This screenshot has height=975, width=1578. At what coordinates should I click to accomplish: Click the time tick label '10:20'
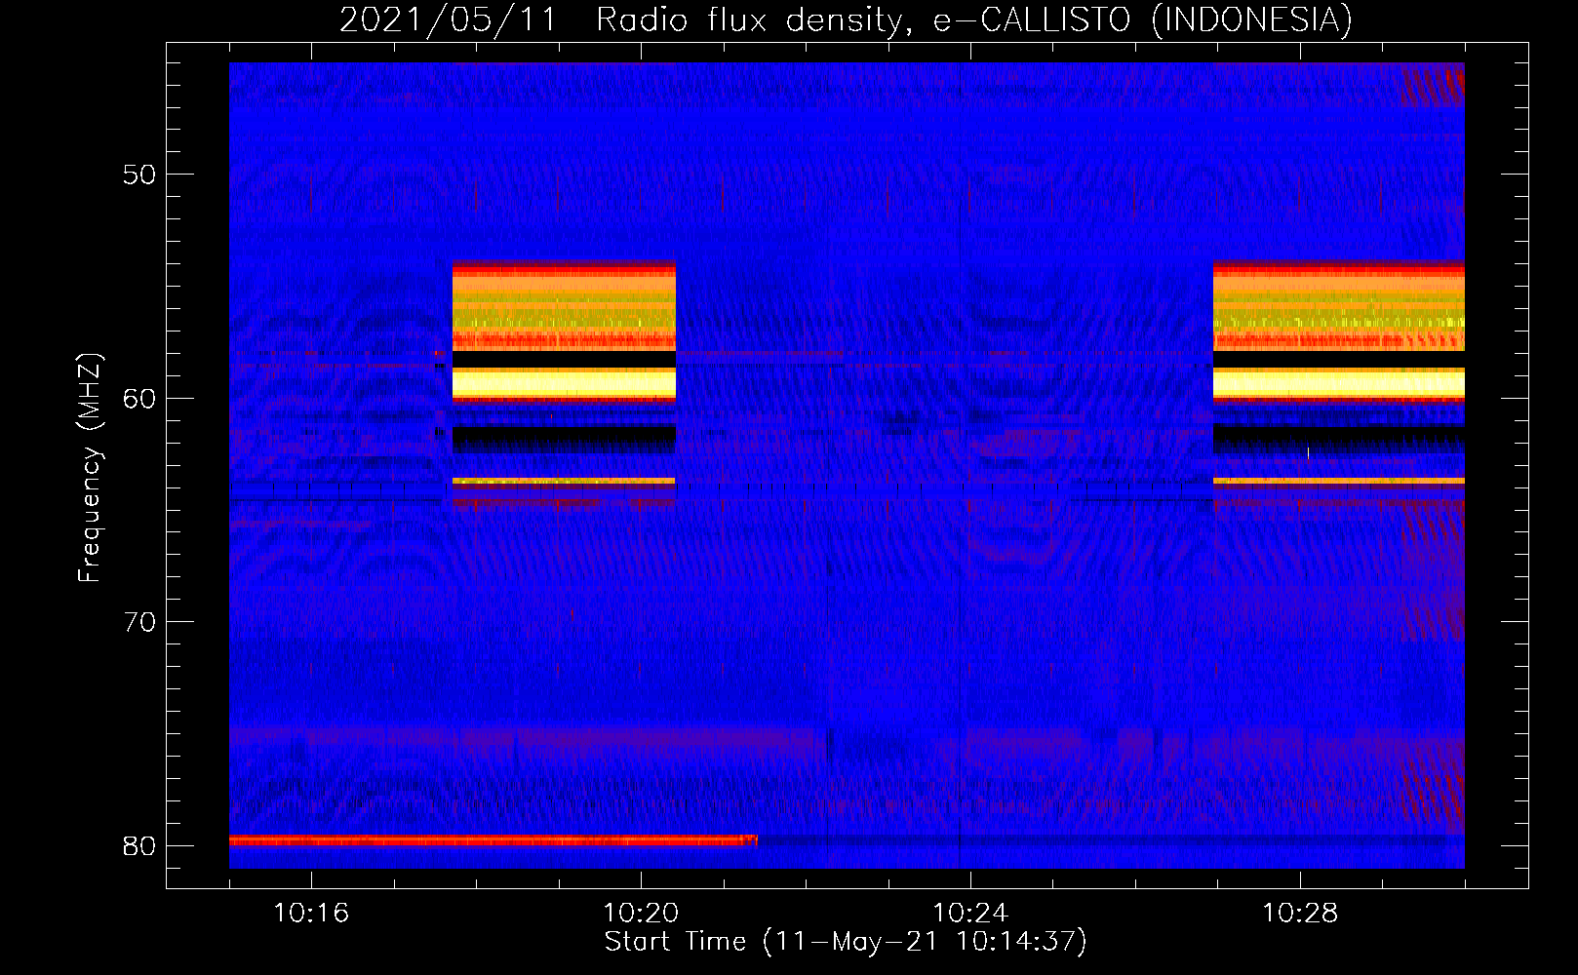pyautogui.click(x=641, y=914)
